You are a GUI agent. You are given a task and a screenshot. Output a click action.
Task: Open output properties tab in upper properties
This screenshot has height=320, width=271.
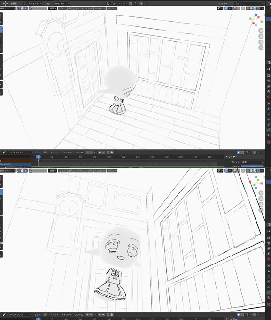click(x=269, y=81)
